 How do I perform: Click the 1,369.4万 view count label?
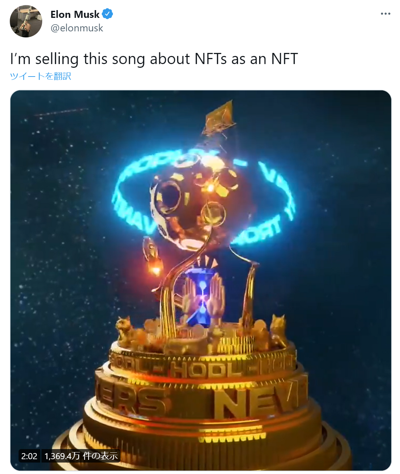click(81, 456)
